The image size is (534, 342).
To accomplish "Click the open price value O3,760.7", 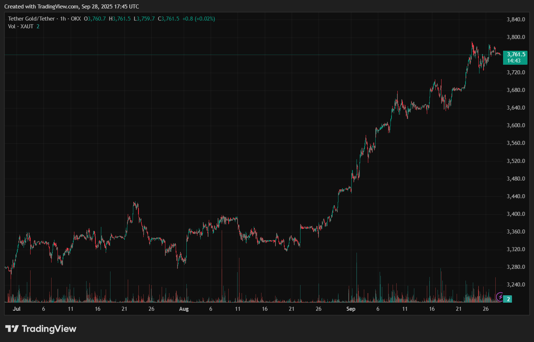I will [x=95, y=19].
